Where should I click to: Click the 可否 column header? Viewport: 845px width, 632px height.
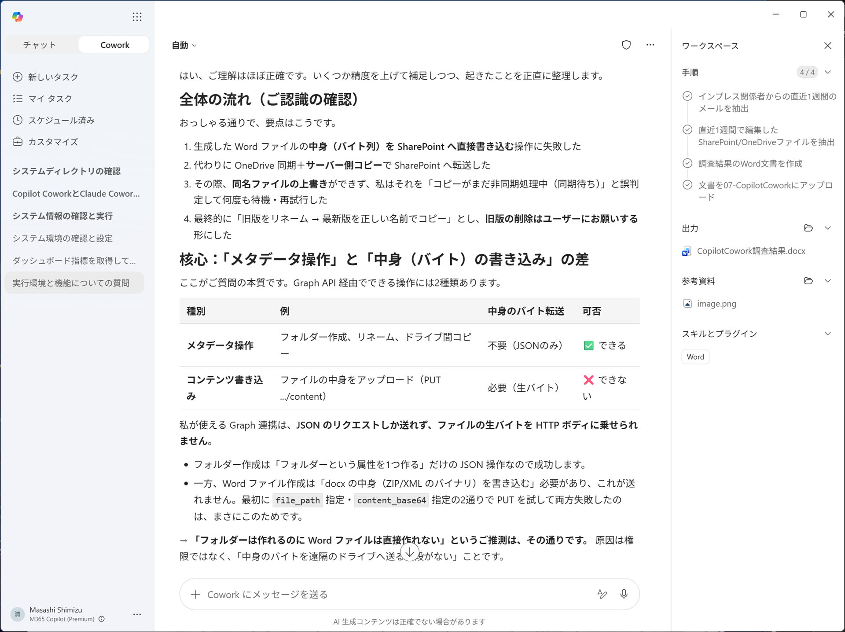591,311
